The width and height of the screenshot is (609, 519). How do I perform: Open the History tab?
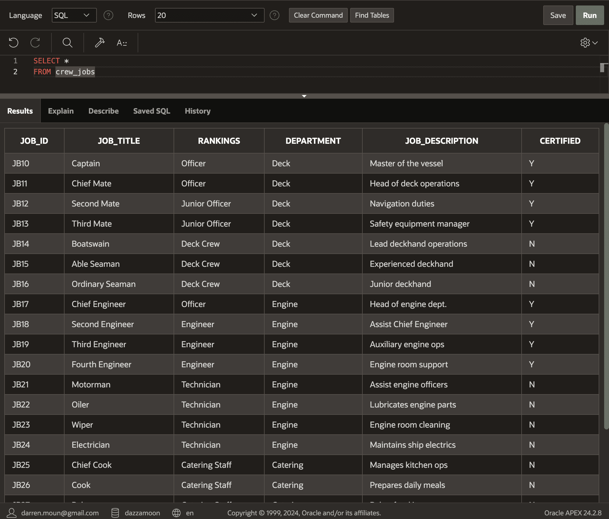click(x=198, y=111)
